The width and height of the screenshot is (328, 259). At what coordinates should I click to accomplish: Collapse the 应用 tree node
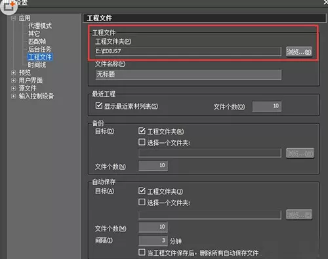click(x=14, y=18)
